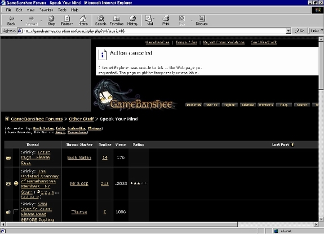Click the GameBanshee top navigation link
The height and width of the screenshot is (234, 324).
pyautogui.click(x=157, y=42)
